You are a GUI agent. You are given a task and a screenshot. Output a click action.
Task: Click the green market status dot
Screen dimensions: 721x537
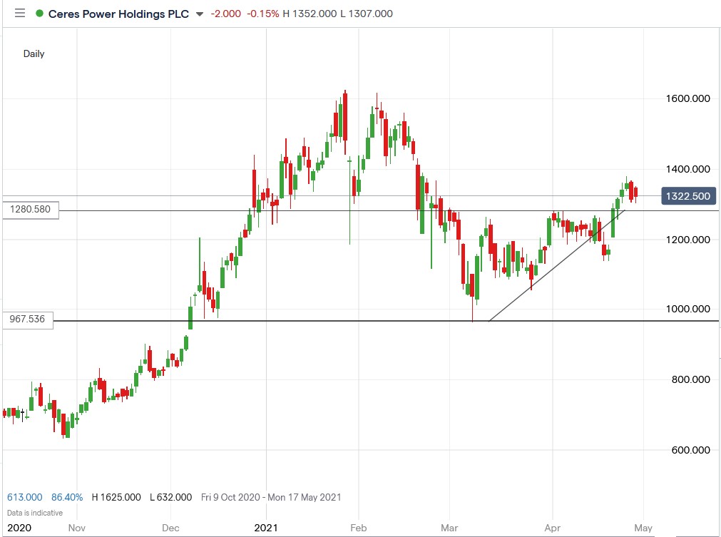pos(39,14)
